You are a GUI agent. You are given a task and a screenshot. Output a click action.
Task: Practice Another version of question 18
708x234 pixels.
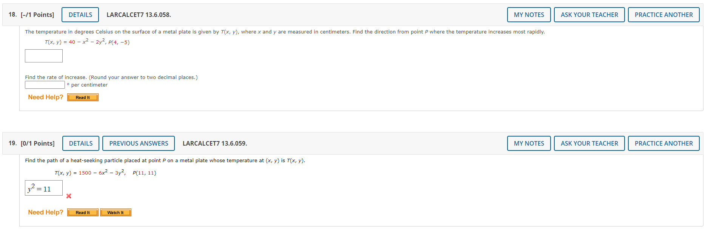664,15
